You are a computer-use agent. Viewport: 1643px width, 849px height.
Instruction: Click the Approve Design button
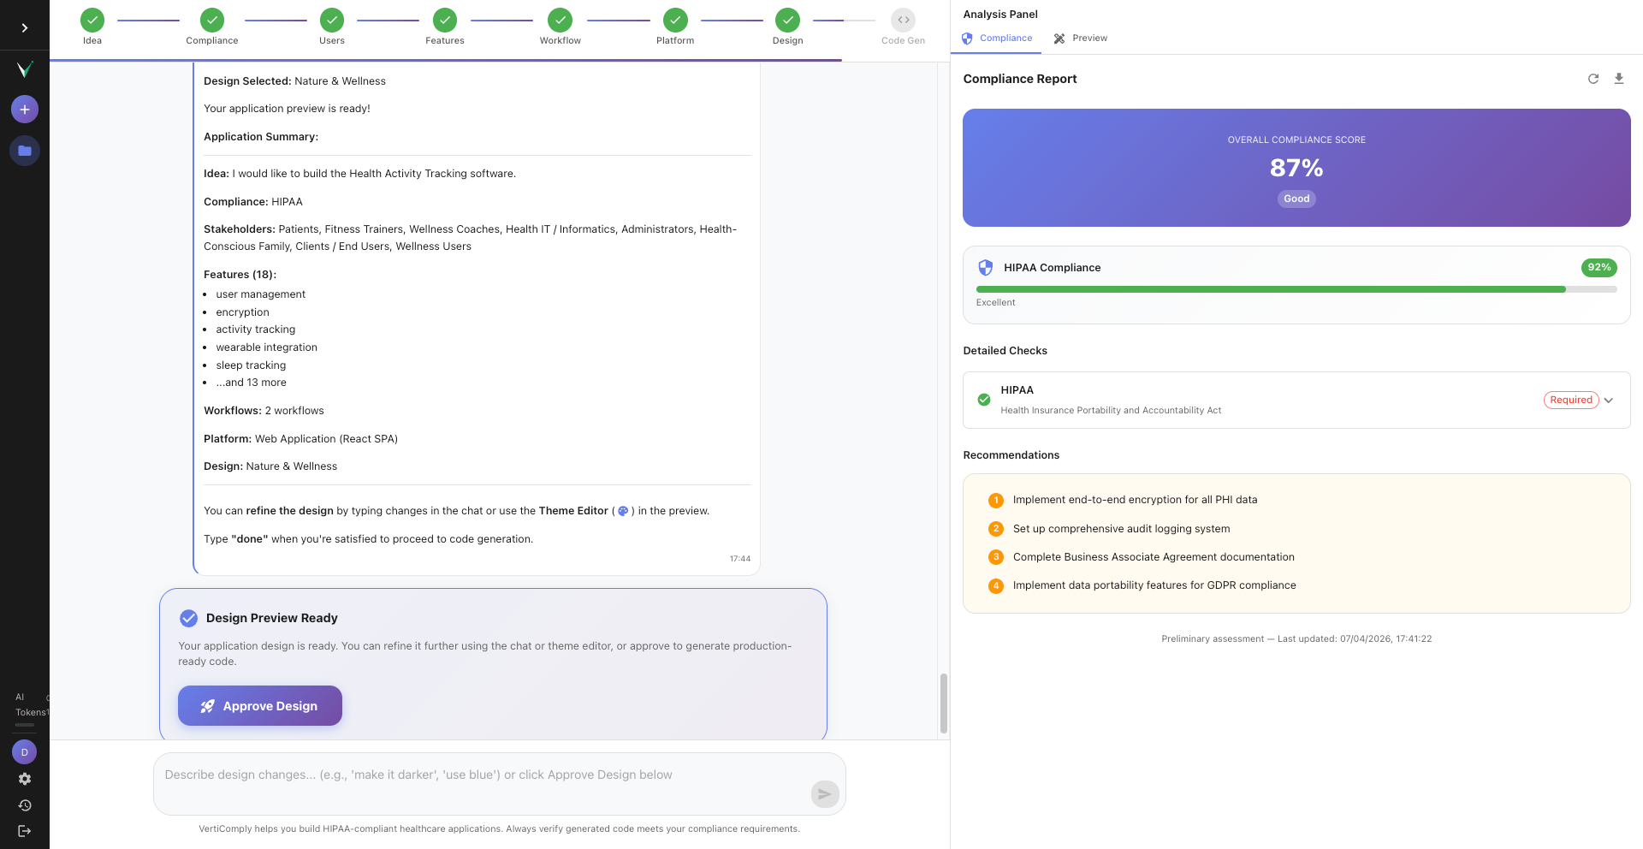point(259,705)
